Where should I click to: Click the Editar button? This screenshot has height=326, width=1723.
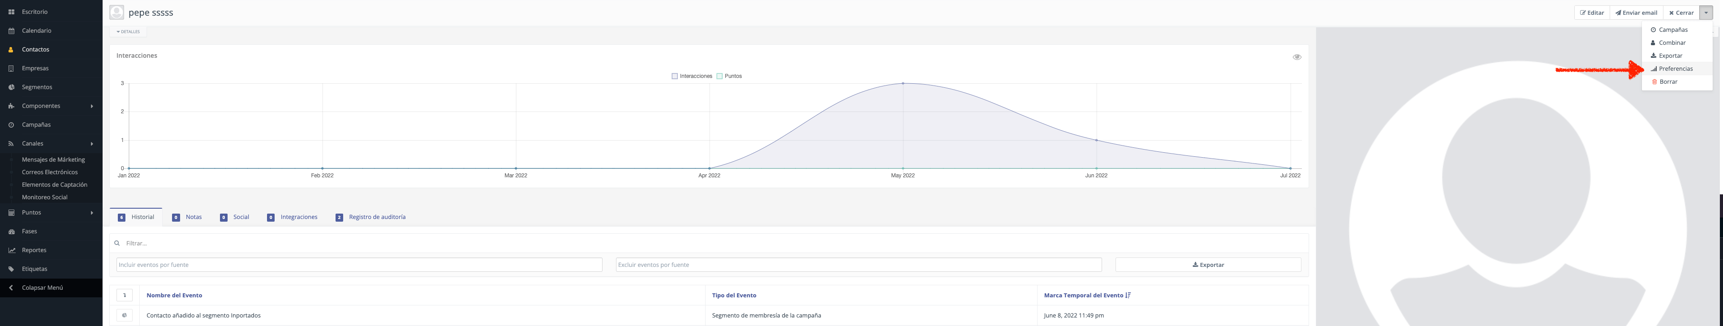click(1592, 13)
